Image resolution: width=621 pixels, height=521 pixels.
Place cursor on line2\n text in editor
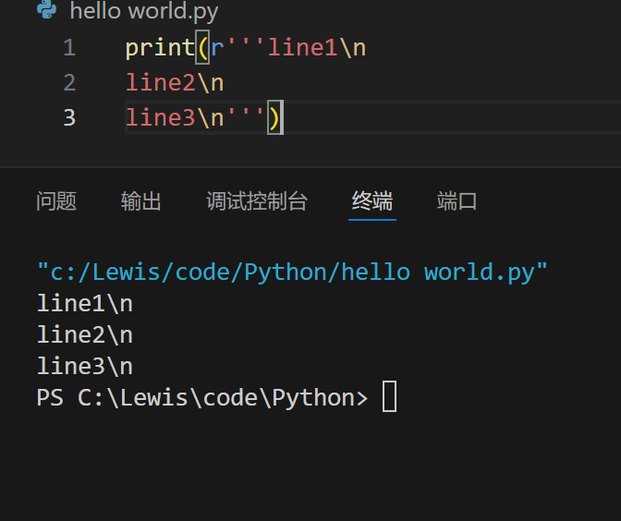175,83
